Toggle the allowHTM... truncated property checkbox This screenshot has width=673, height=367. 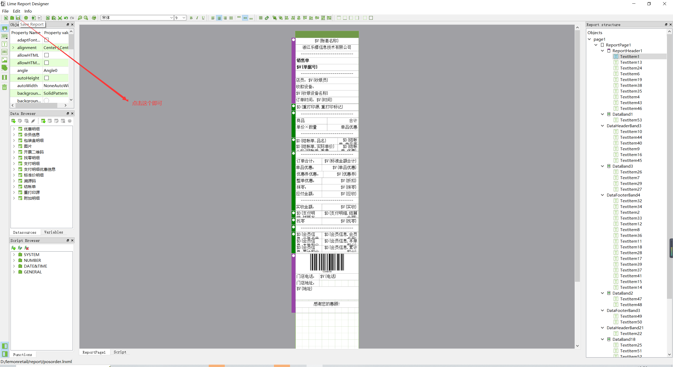click(47, 63)
